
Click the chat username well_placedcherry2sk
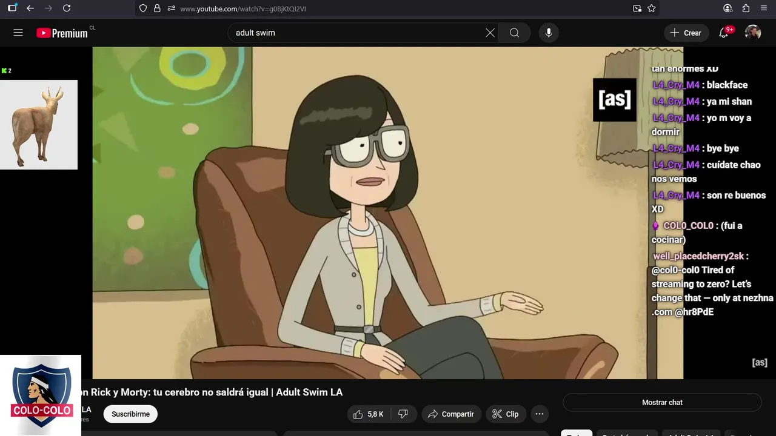(x=698, y=256)
